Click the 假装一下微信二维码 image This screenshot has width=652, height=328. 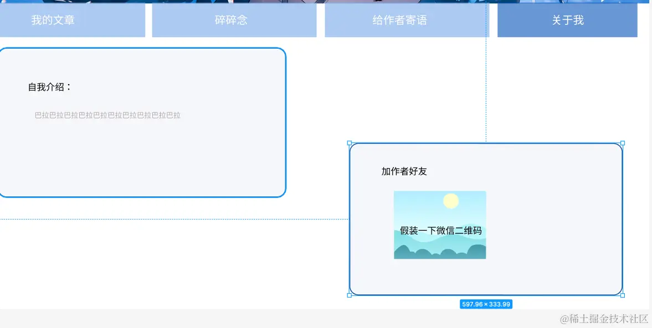click(440, 225)
